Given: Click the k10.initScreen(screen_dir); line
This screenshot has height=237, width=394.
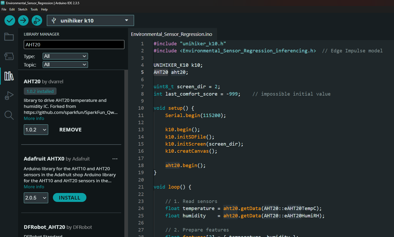Looking at the screenshot, I should (x=204, y=144).
